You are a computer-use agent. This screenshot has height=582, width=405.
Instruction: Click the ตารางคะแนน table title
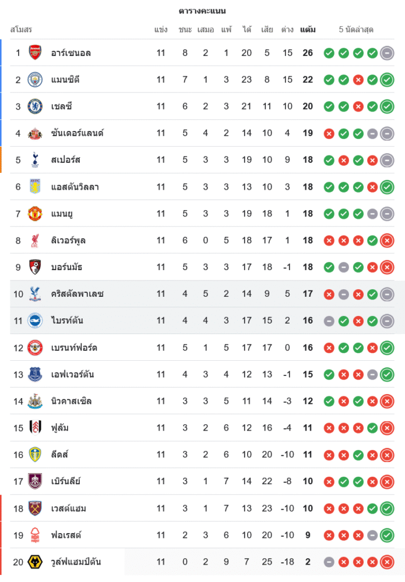pos(202,11)
